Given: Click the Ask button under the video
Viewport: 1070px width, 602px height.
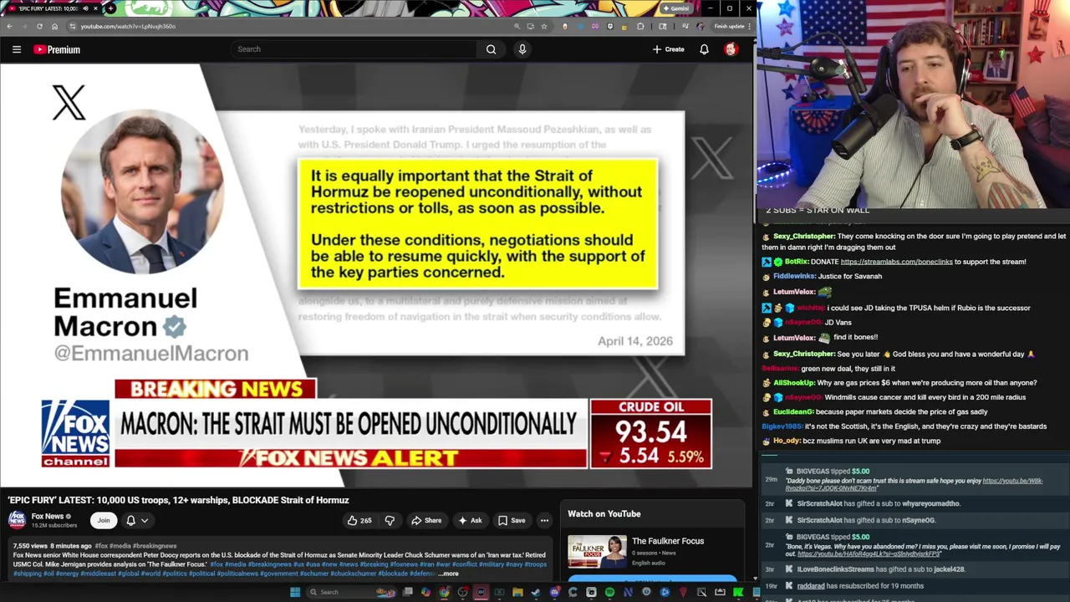Looking at the screenshot, I should 470,520.
